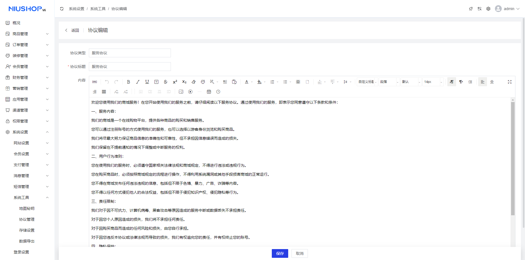Click the print icon in the toolbar
Viewport: 525px width, 260px height.
click(x=203, y=82)
